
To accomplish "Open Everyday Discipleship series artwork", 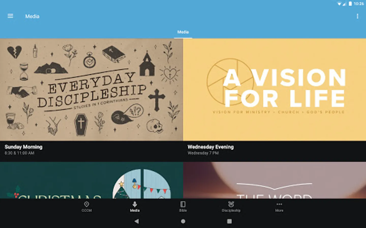I will click(x=91, y=90).
